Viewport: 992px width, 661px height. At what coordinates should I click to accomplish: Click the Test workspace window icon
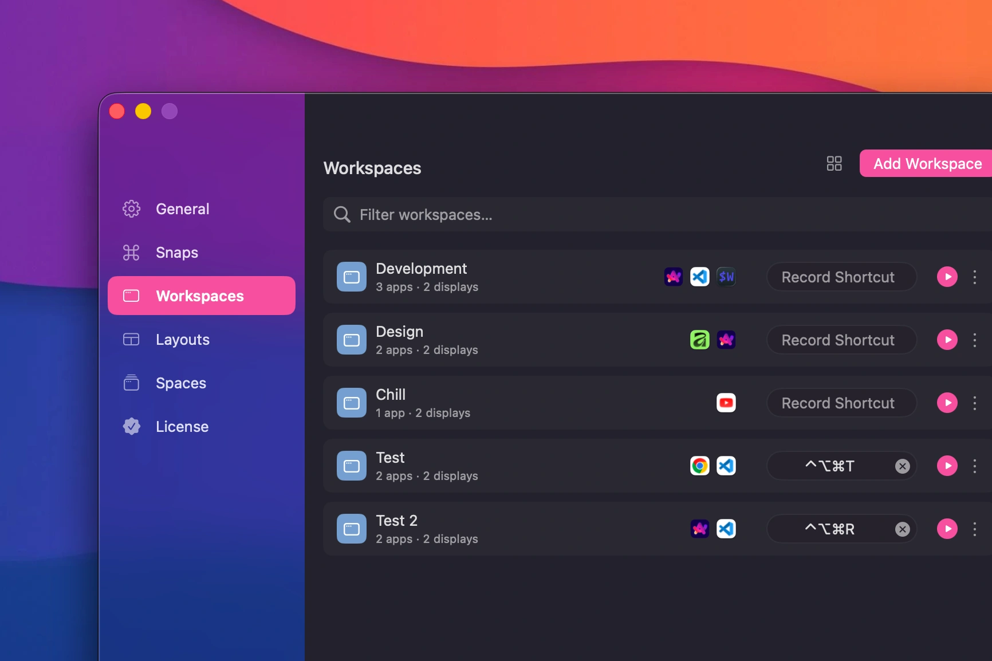(352, 466)
